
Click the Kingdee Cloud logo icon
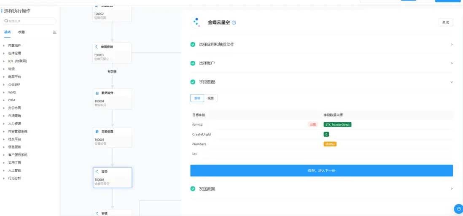click(197, 22)
